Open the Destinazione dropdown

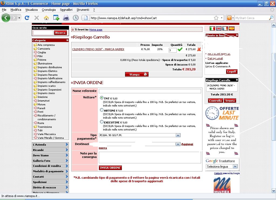point(178,144)
